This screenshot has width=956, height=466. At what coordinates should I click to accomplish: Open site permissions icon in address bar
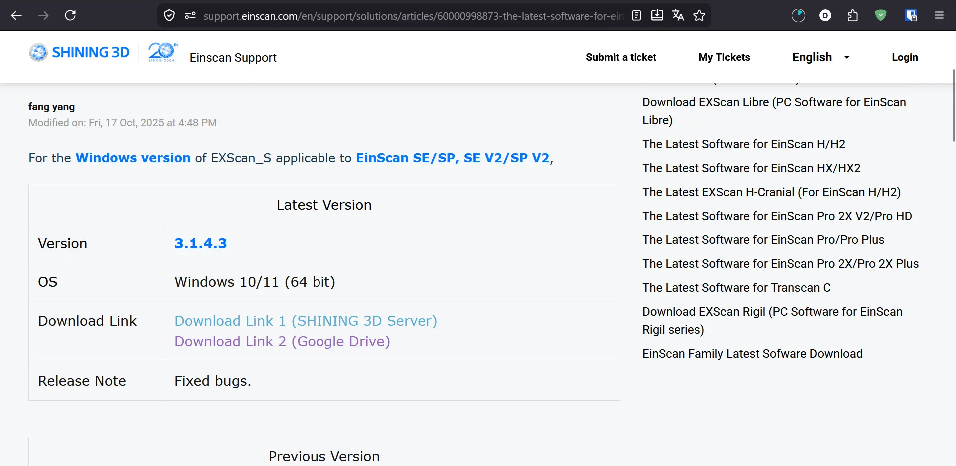pyautogui.click(x=190, y=16)
